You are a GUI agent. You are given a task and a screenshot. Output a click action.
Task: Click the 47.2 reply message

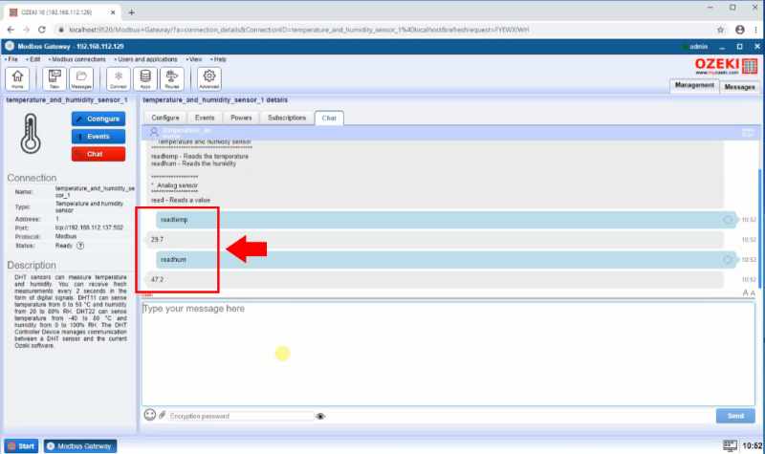435,279
